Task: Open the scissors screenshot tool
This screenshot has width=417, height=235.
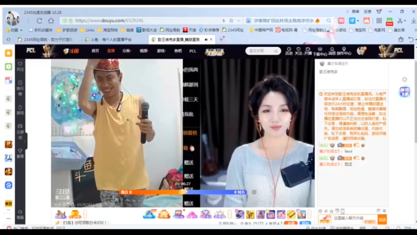Action: pos(400,20)
